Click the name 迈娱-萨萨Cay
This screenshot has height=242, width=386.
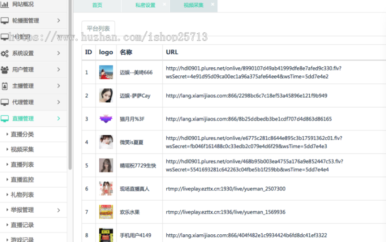pyautogui.click(x=135, y=96)
